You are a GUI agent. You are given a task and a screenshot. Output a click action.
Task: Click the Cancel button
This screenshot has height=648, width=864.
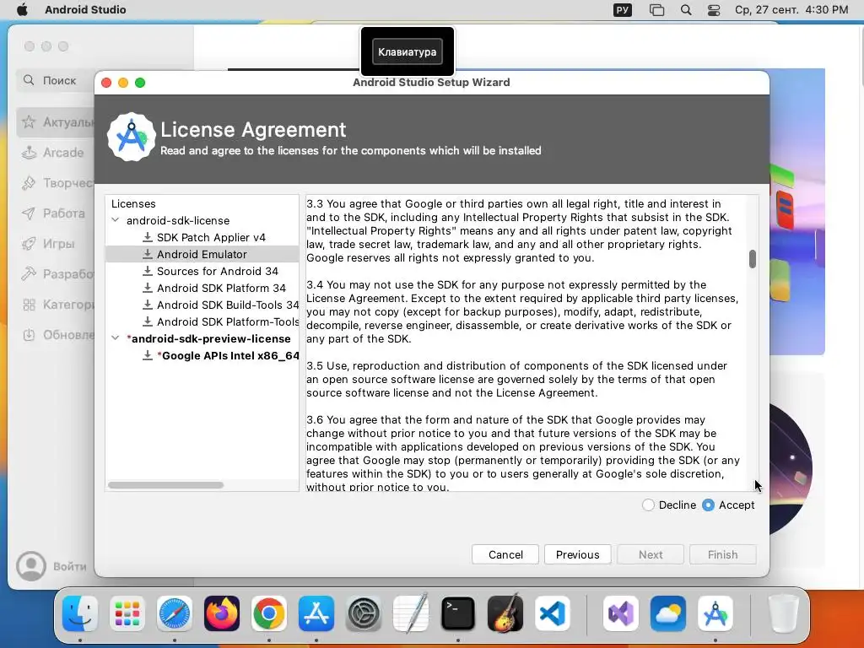pyautogui.click(x=505, y=554)
